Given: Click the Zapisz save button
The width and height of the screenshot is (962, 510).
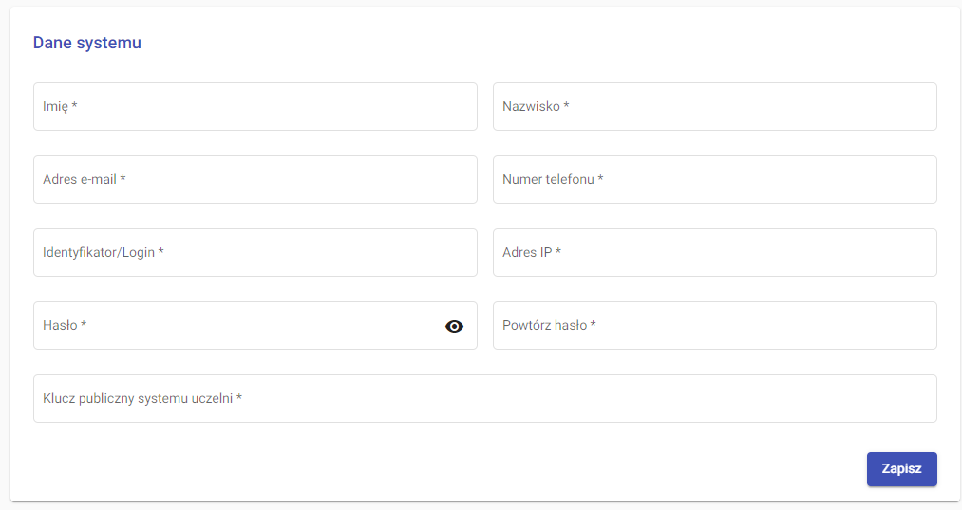Looking at the screenshot, I should pyautogui.click(x=901, y=469).
